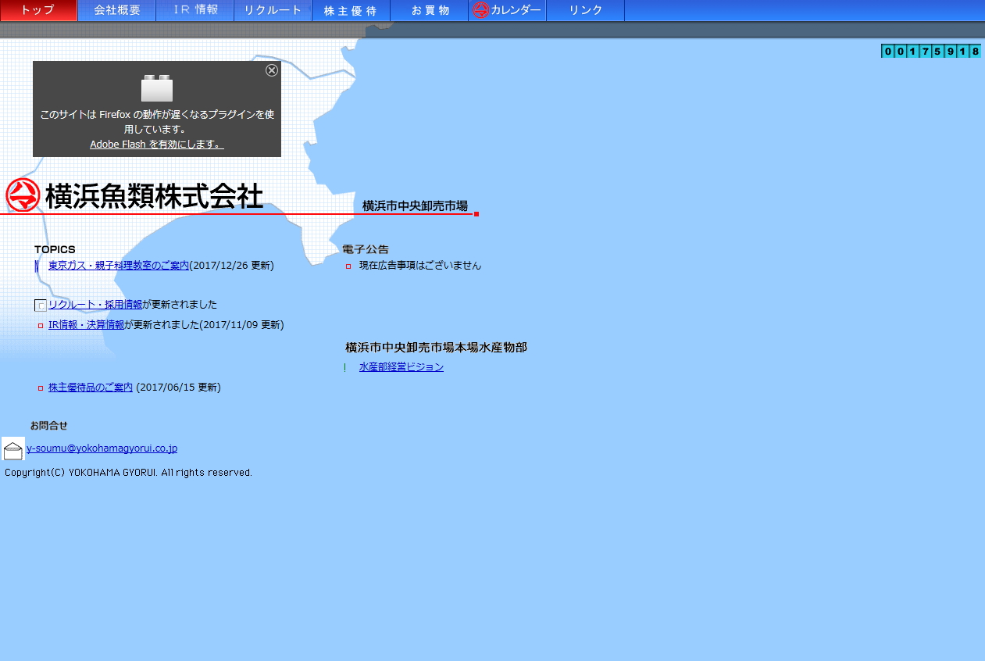Image resolution: width=985 pixels, height=661 pixels.
Task: Open 東京ガス・親子料理教室のご案内 link
Action: 119,266
